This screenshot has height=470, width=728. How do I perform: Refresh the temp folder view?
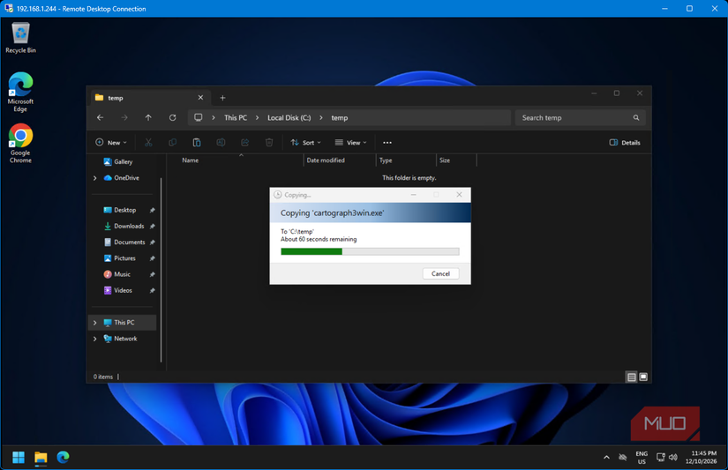(172, 117)
